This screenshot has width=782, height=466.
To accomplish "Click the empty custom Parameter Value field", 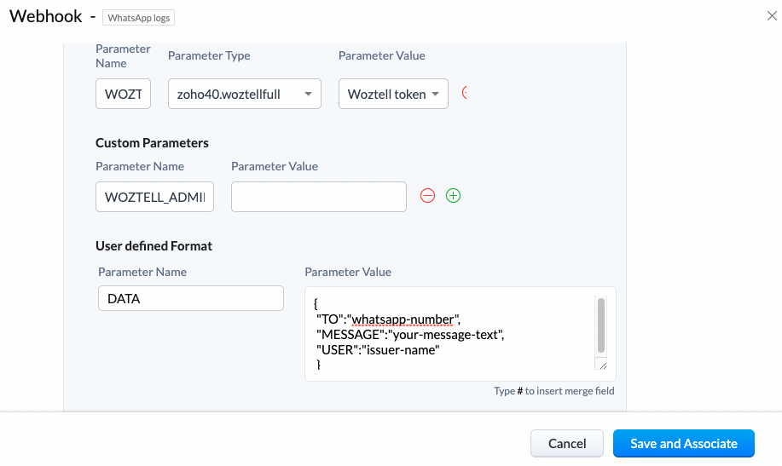I will coord(318,197).
